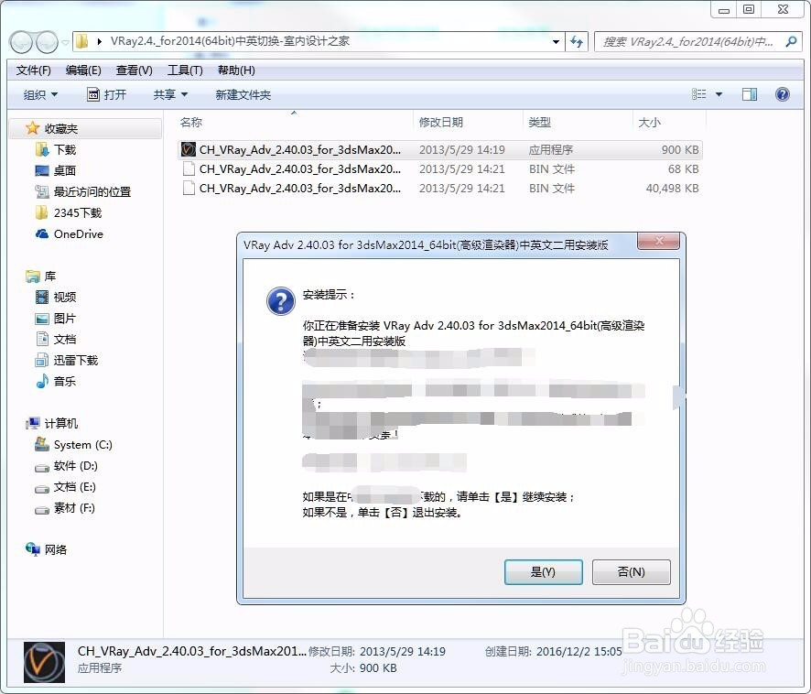
Task: Open the 工具(T) menu
Action: click(185, 70)
